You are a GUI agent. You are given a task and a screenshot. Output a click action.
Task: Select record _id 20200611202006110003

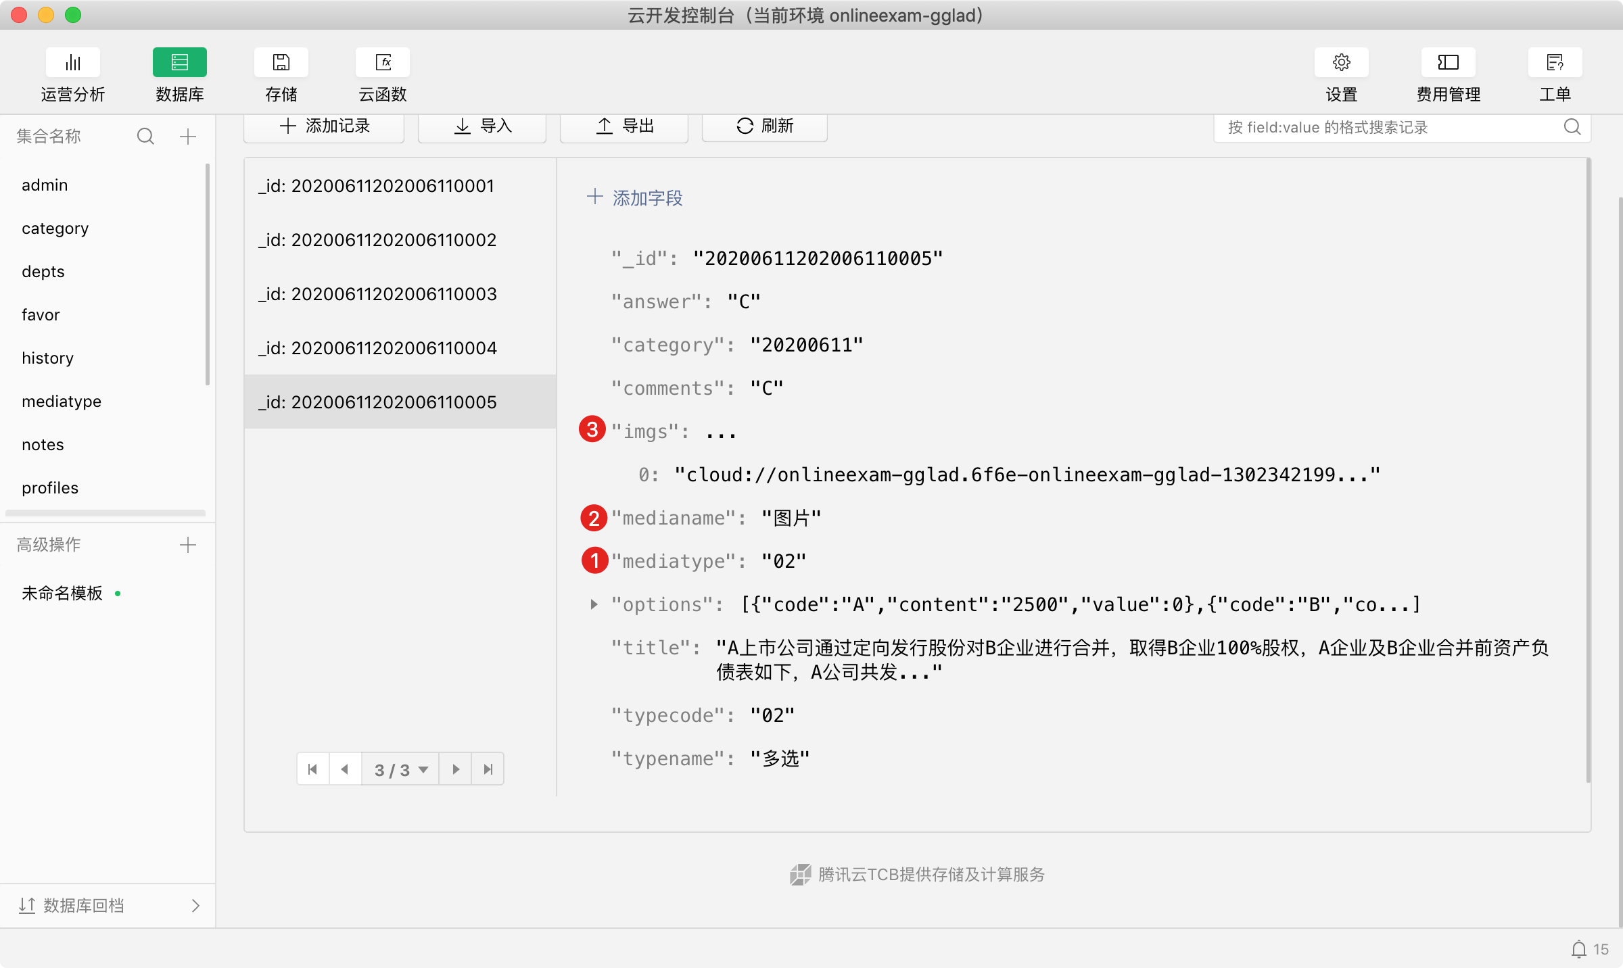(377, 294)
